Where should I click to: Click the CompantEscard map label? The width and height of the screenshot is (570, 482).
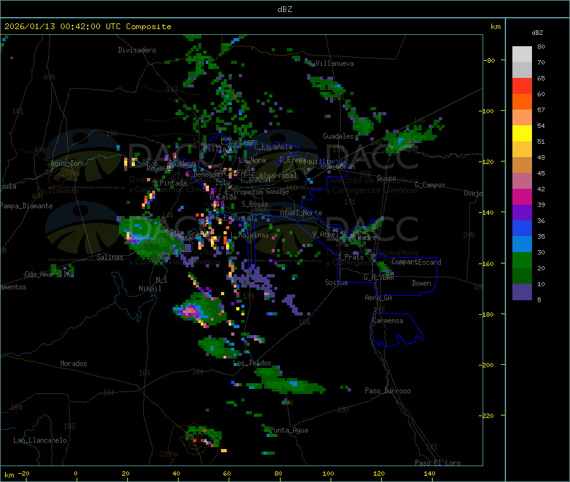pos(416,262)
